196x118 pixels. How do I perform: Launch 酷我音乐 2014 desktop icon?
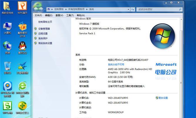[22, 26]
